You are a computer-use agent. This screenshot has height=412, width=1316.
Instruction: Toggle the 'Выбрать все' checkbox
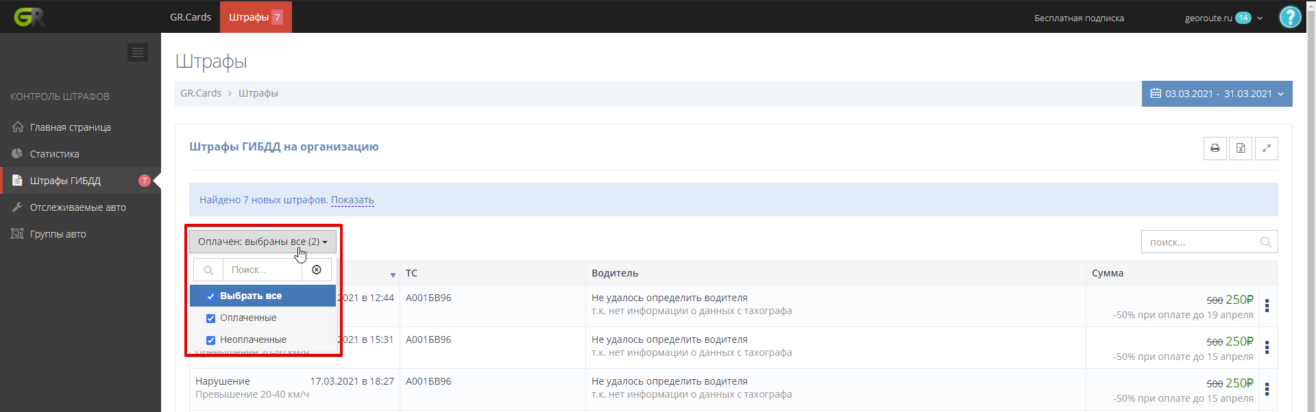tap(211, 296)
